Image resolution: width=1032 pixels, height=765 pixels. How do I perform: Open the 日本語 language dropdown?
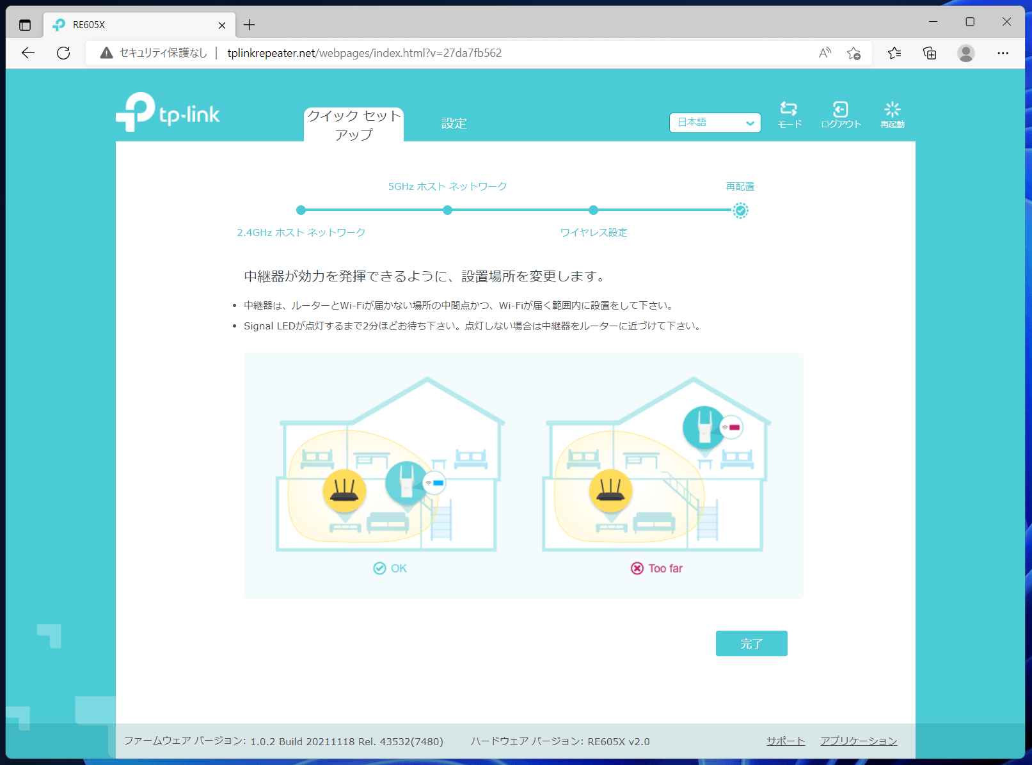click(715, 123)
